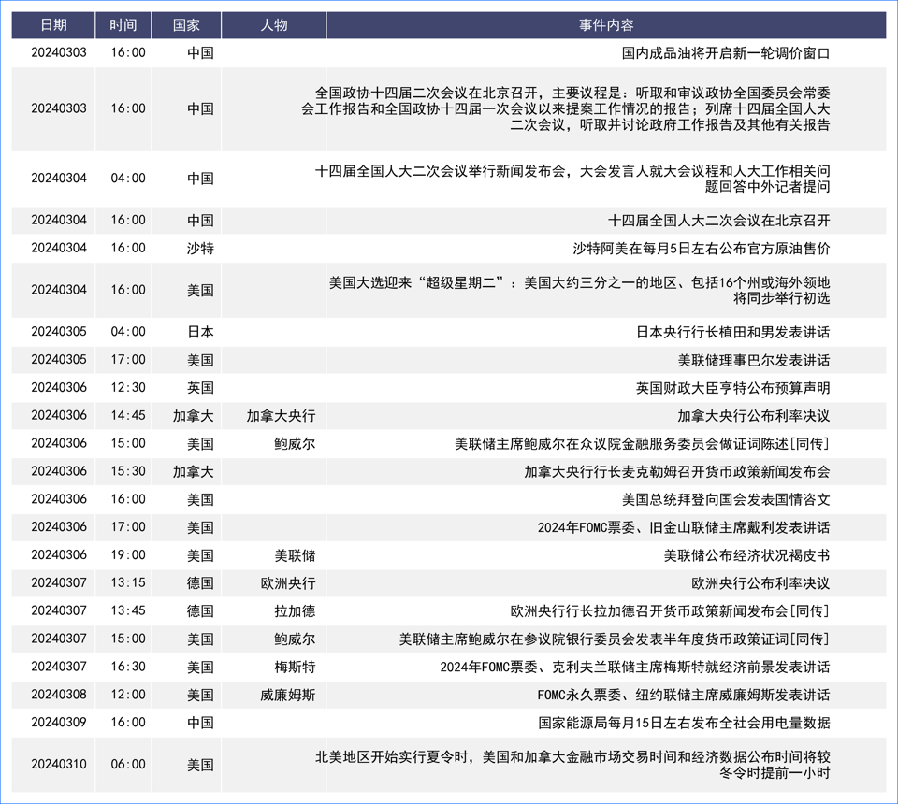
Task: Click time cell 17:00 in 巴尔 speech row
Action: coord(128,359)
